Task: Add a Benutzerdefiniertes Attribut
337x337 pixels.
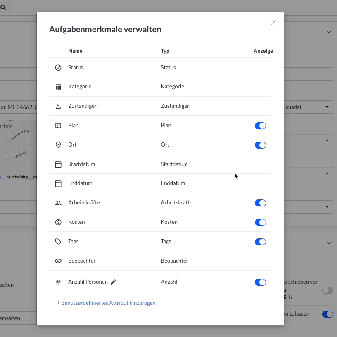Action: pyautogui.click(x=106, y=303)
